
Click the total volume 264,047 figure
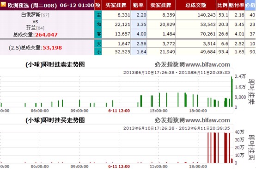[x=46, y=35]
